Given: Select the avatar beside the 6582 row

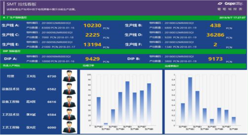Looking at the screenshot, I should (x=69, y=89).
